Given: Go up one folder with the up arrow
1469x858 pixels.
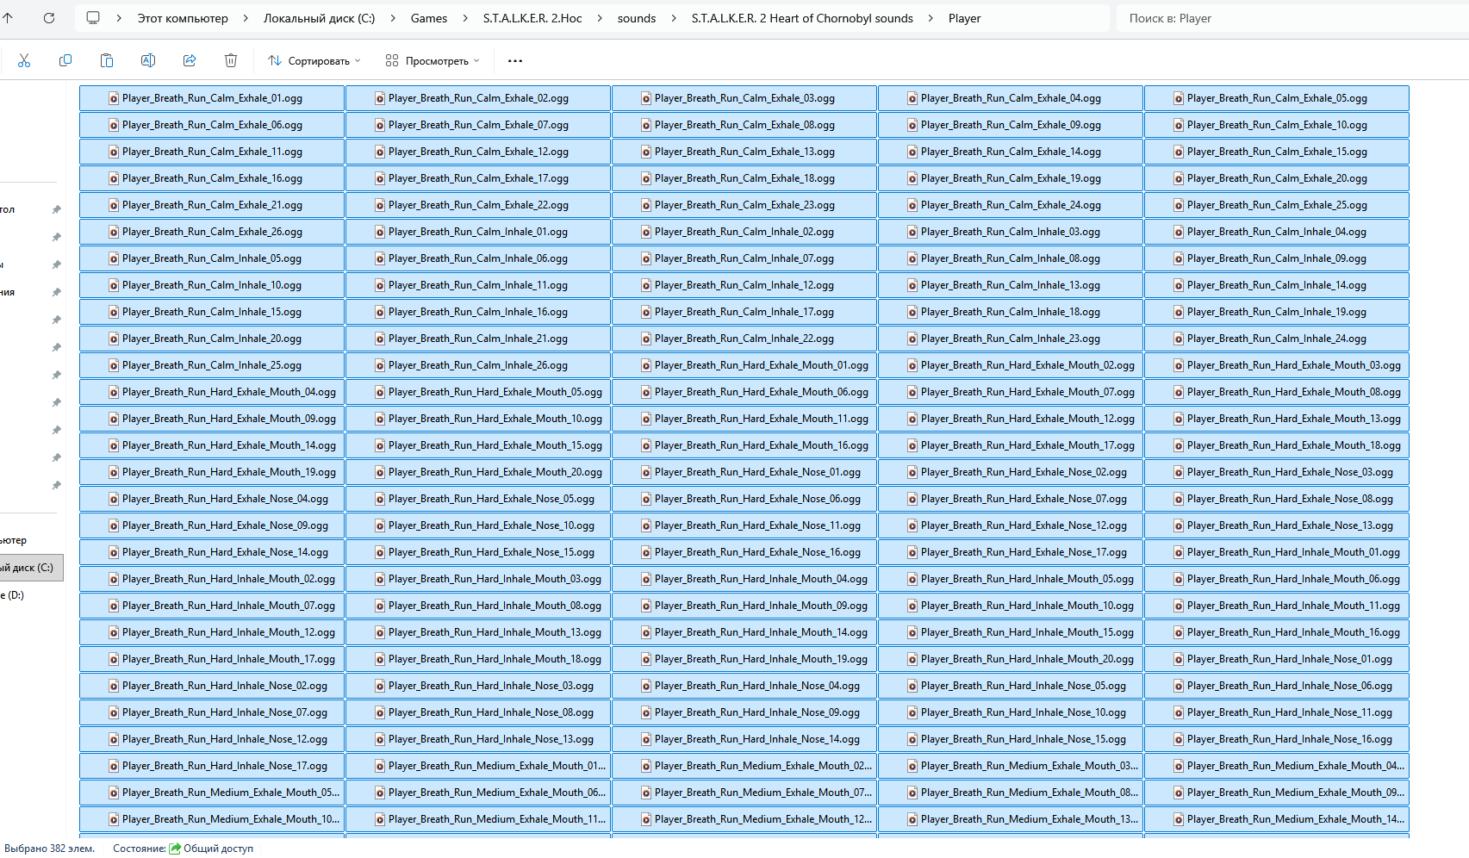Looking at the screenshot, I should click(x=8, y=18).
